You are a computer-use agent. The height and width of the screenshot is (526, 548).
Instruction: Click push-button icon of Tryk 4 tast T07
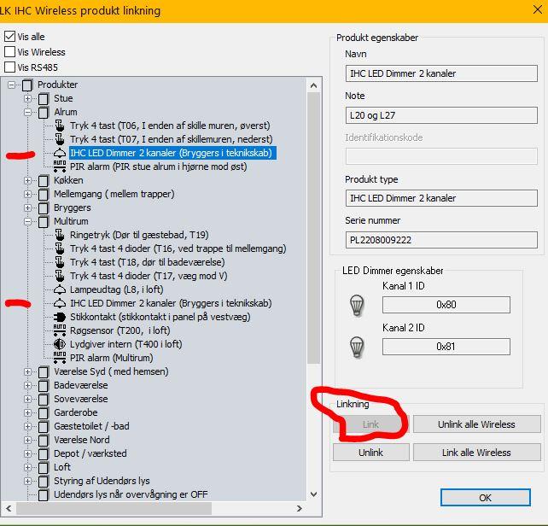60,139
